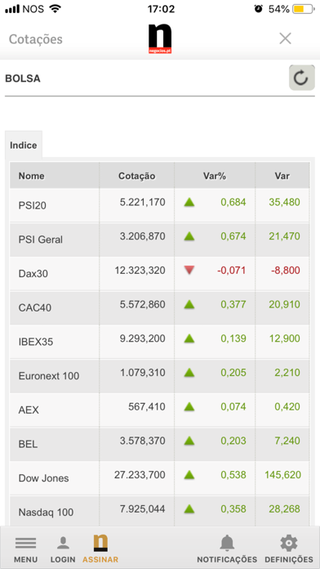
Task: Tap the IBEX35 green up arrow
Action: click(x=189, y=338)
